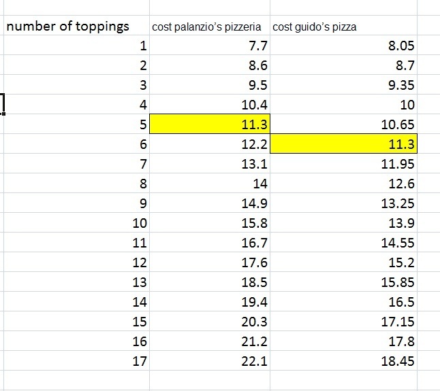
Task: Select the cell with value 18.45
Action: [x=343, y=360]
